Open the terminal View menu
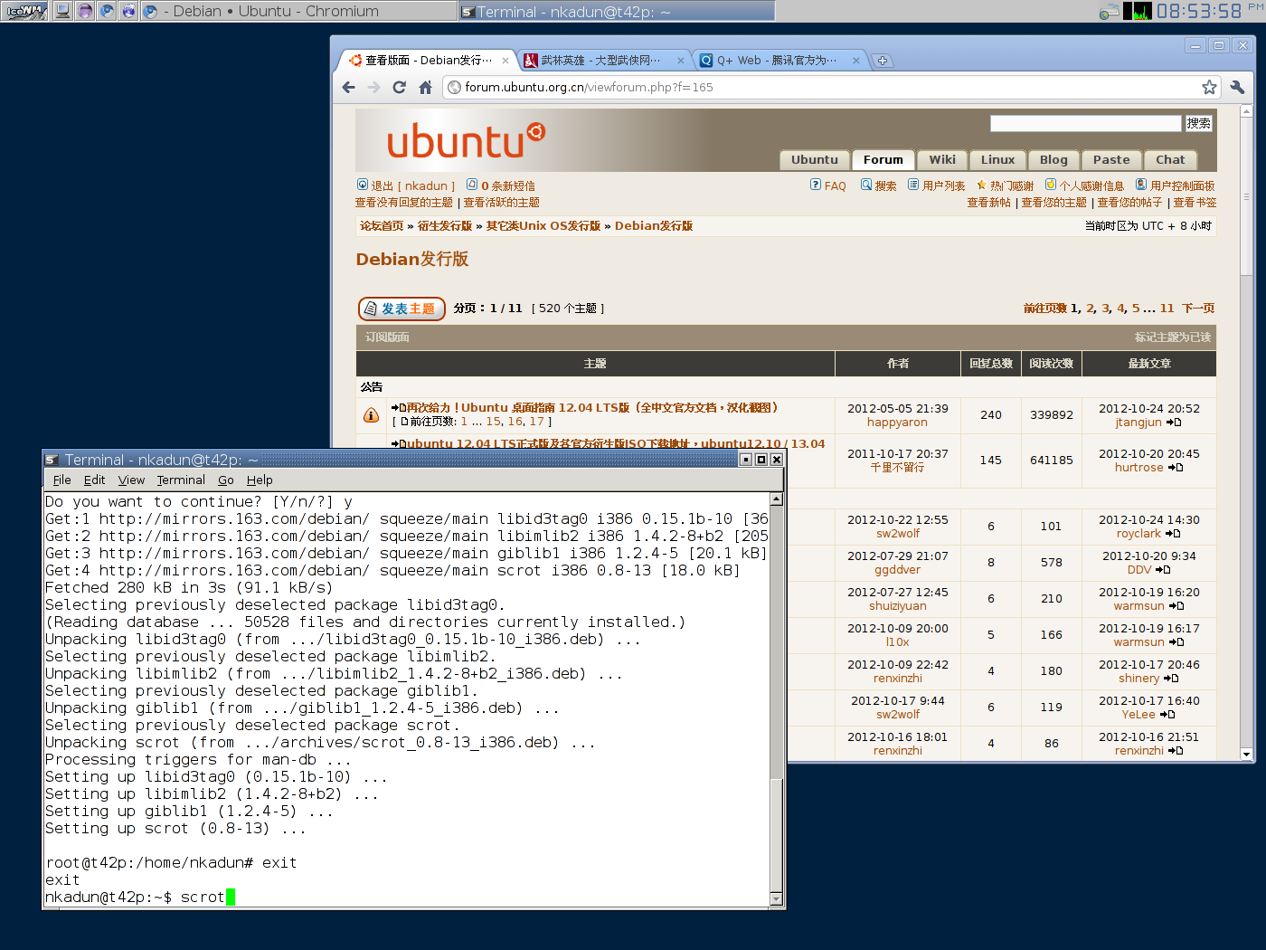The height and width of the screenshot is (950, 1266). [x=131, y=480]
